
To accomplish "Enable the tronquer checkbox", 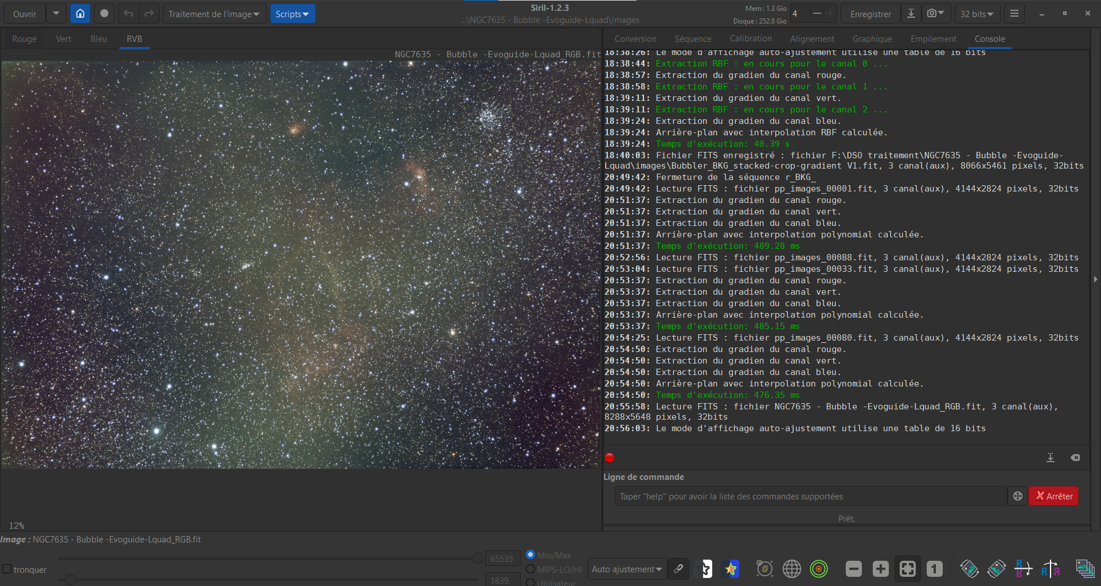I will pyautogui.click(x=7, y=569).
